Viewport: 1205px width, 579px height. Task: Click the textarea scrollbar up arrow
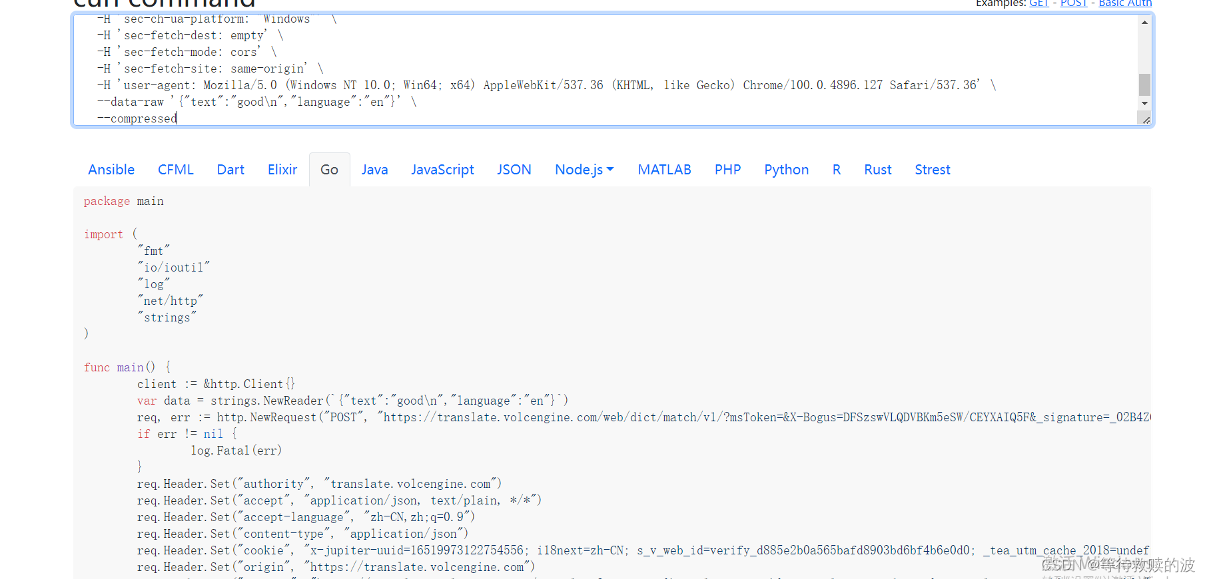click(1144, 23)
